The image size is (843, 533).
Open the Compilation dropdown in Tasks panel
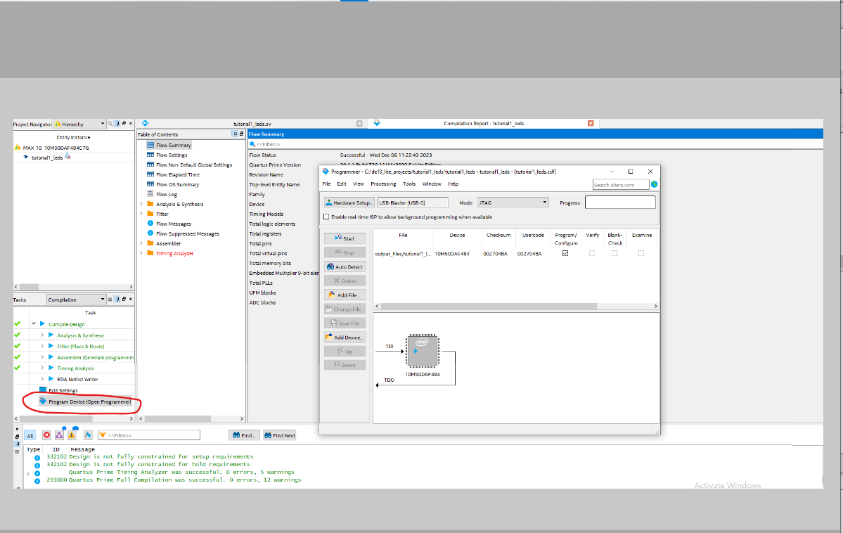(76, 300)
